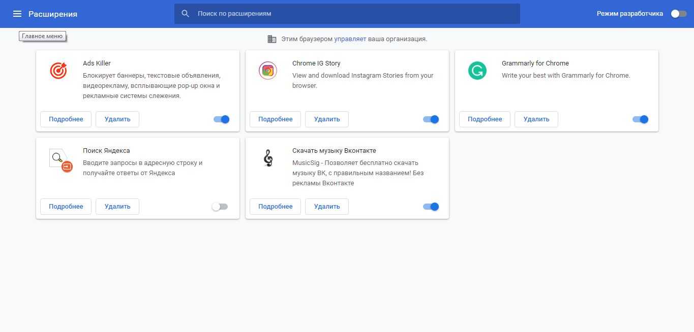Click the search magnifier icon
Screen dimensions: 694x332
click(x=186, y=14)
